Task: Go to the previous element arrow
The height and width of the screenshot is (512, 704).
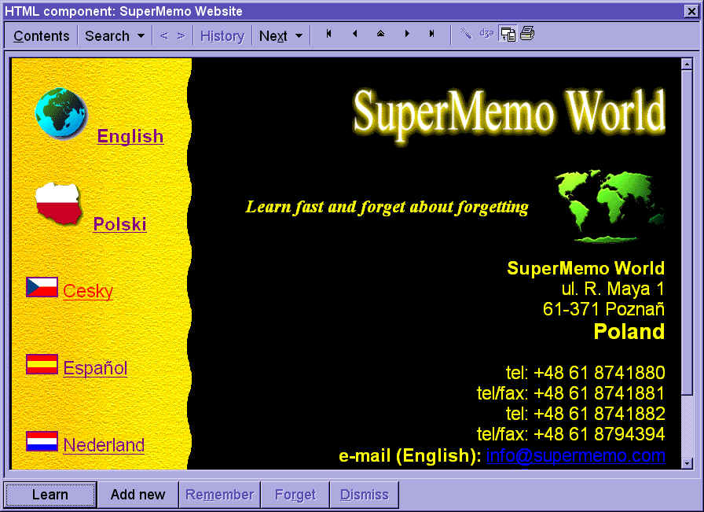Action: [354, 34]
